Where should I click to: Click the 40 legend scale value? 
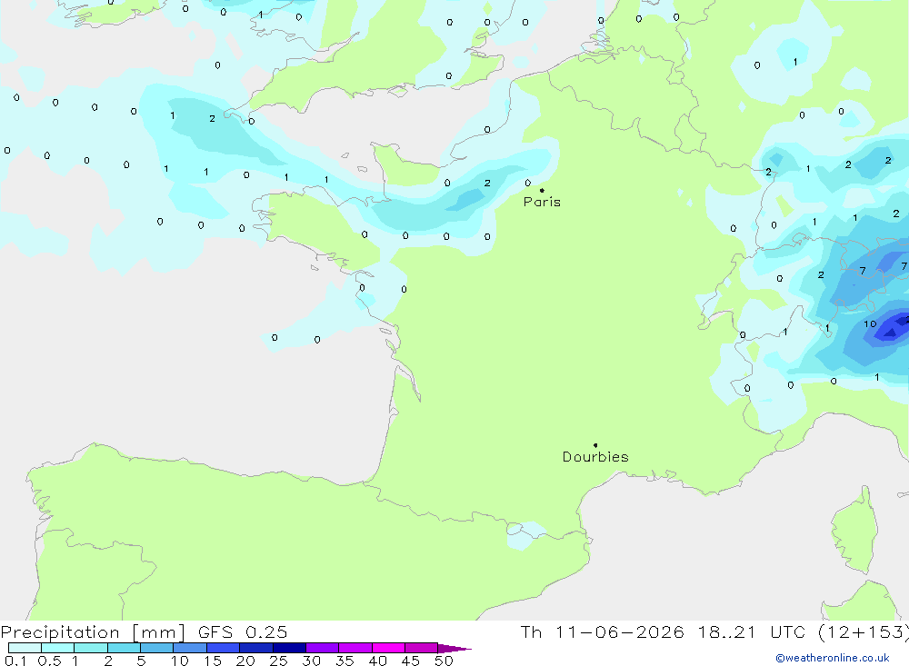(377, 661)
